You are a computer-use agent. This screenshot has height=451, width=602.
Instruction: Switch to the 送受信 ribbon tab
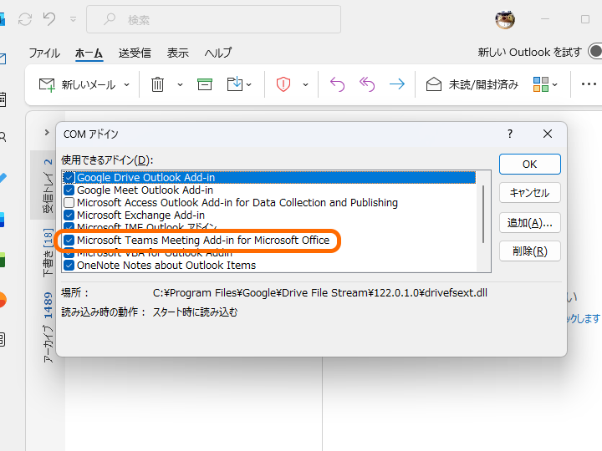(135, 53)
